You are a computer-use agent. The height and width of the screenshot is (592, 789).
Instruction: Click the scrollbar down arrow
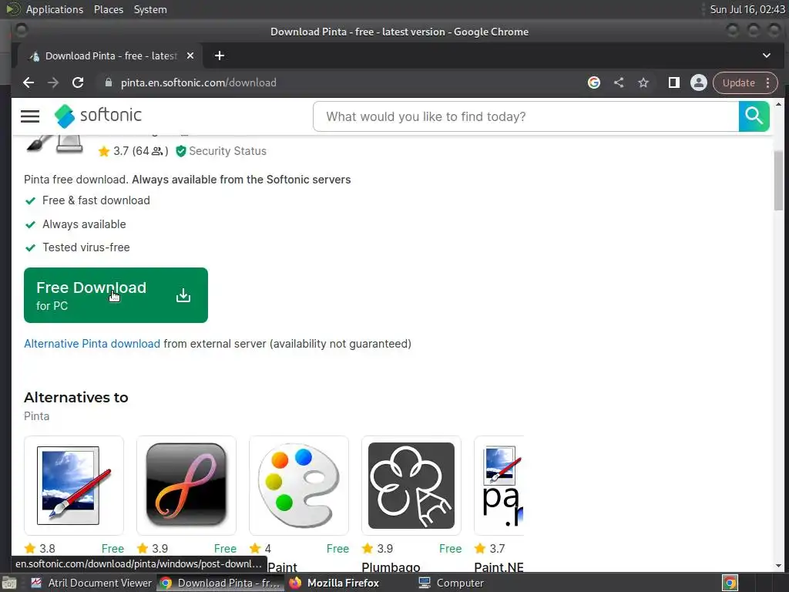click(778, 566)
